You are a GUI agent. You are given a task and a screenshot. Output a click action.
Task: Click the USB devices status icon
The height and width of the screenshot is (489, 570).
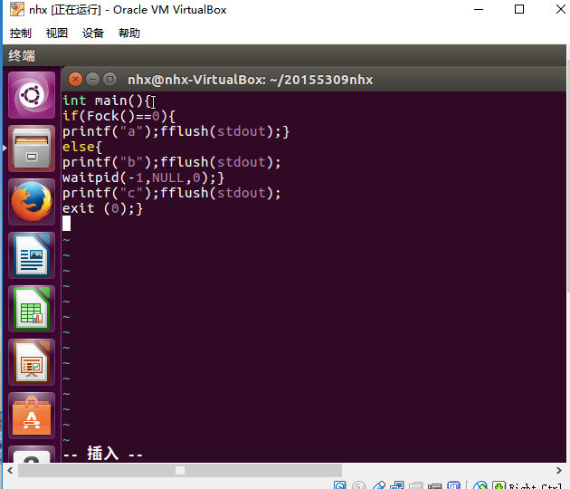tap(379, 485)
